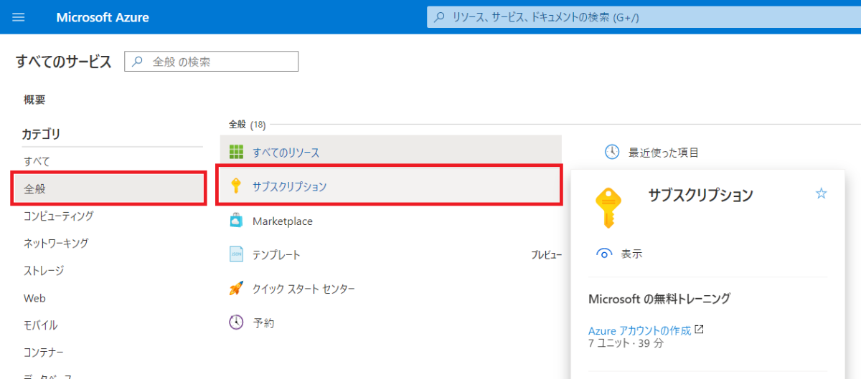Click the external link icon beside training link
The image size is (861, 379).
tap(700, 330)
